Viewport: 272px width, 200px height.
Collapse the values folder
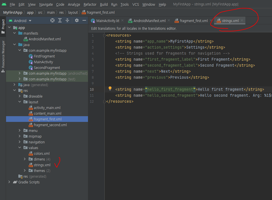click(19, 148)
